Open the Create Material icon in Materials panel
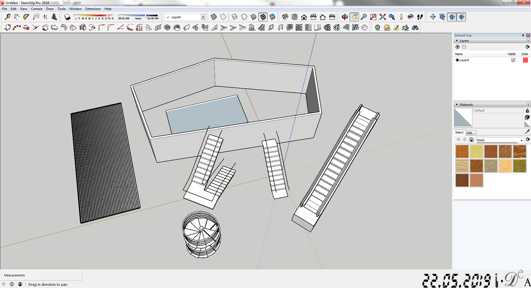The width and height of the screenshot is (531, 288). point(527,117)
